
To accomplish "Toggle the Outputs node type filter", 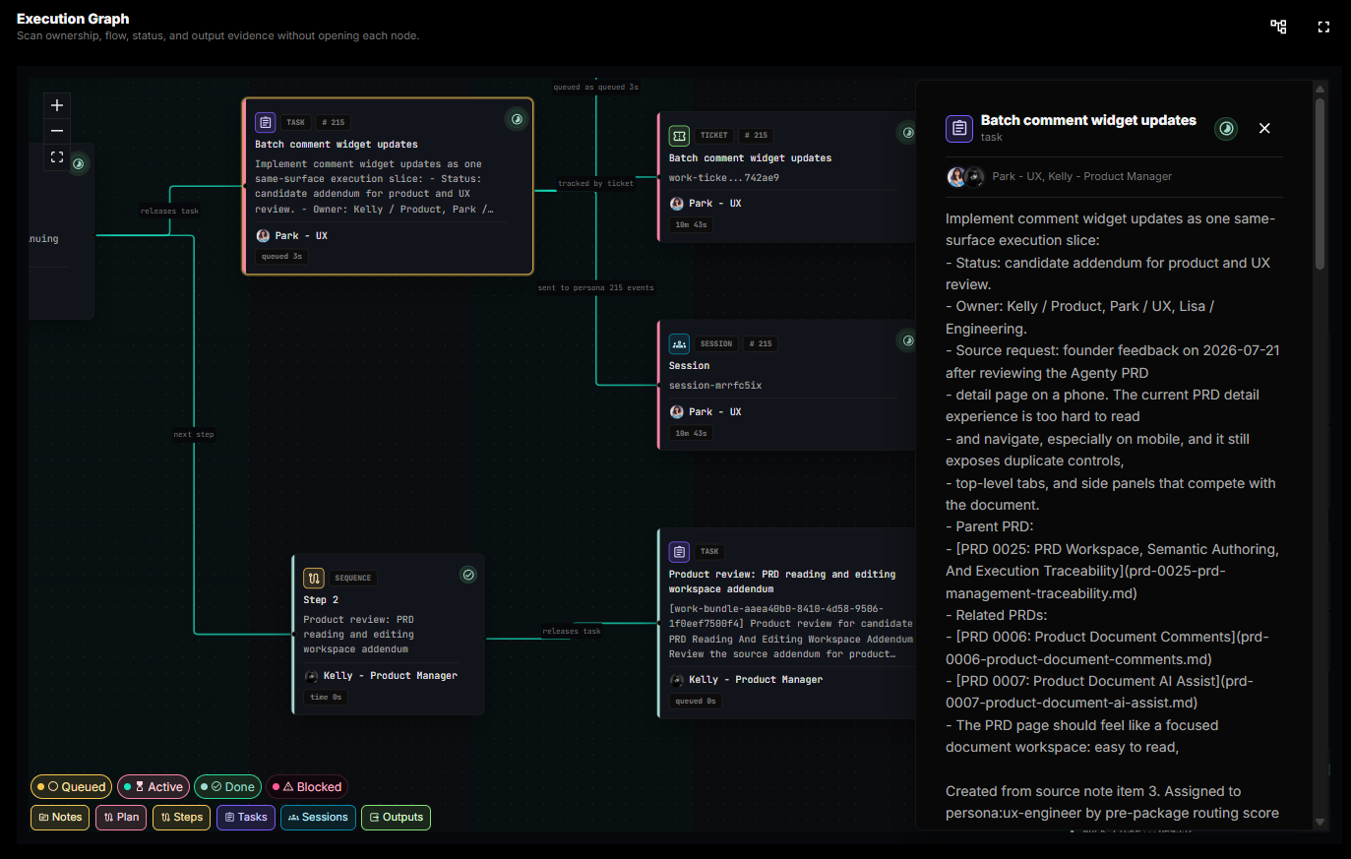I will click(x=397, y=818).
